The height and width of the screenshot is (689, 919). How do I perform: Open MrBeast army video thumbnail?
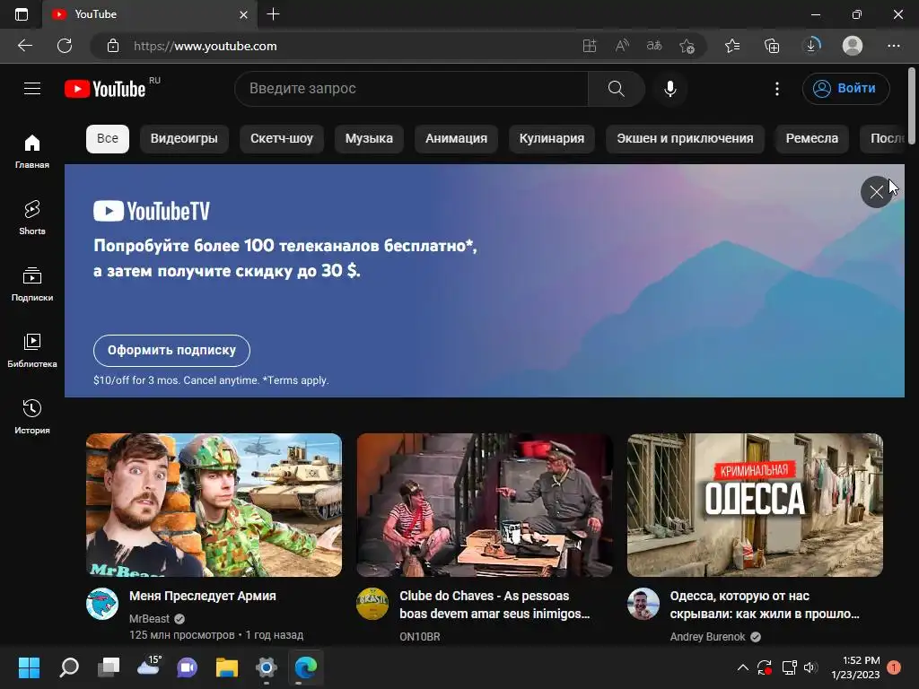coord(214,505)
